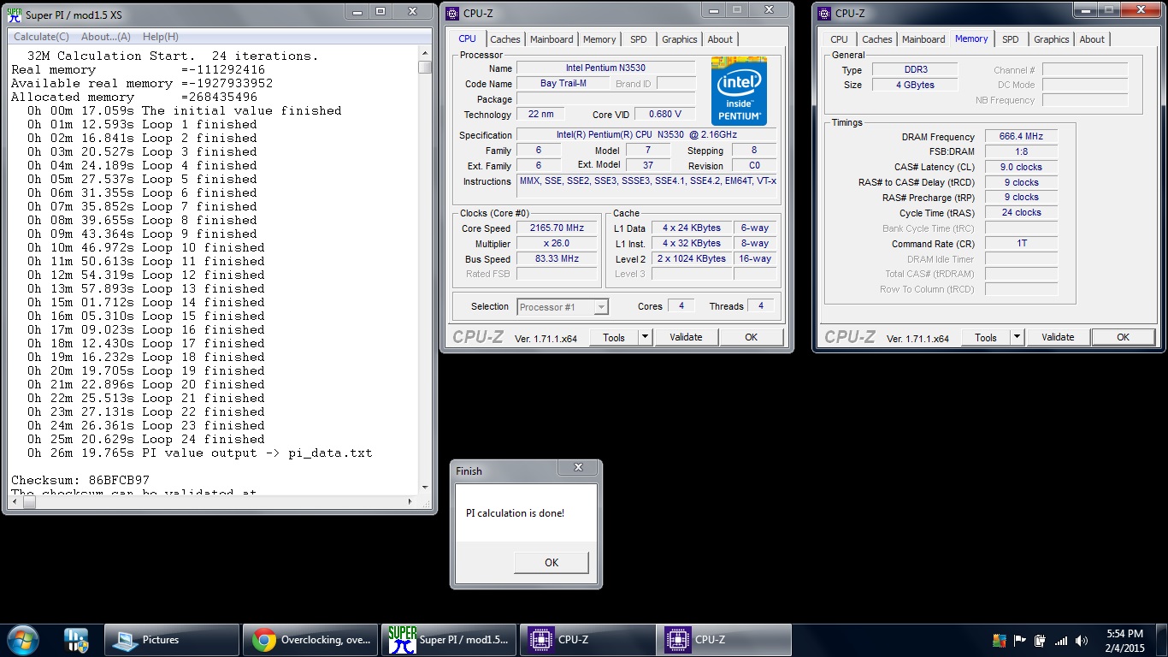Open SPD tab in left CPU-Z window
The image size is (1168, 657).
(x=639, y=39)
